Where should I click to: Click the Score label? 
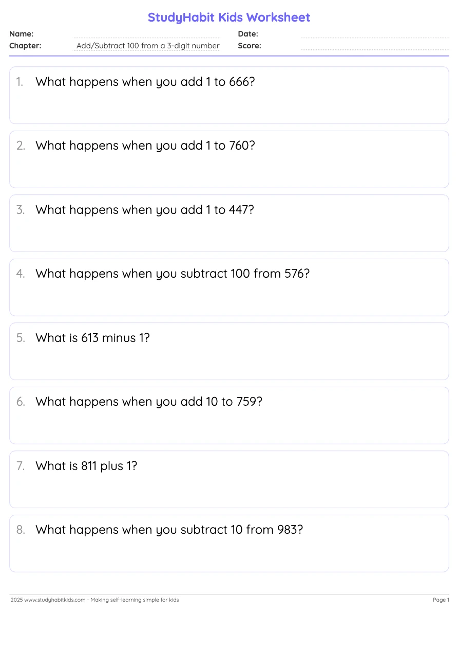click(x=250, y=46)
